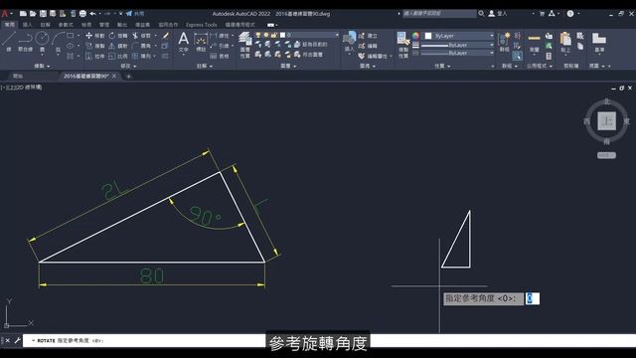Screen dimensions: 636x358
Task: Expand the Layers (圖層) panel
Action: 288,66
